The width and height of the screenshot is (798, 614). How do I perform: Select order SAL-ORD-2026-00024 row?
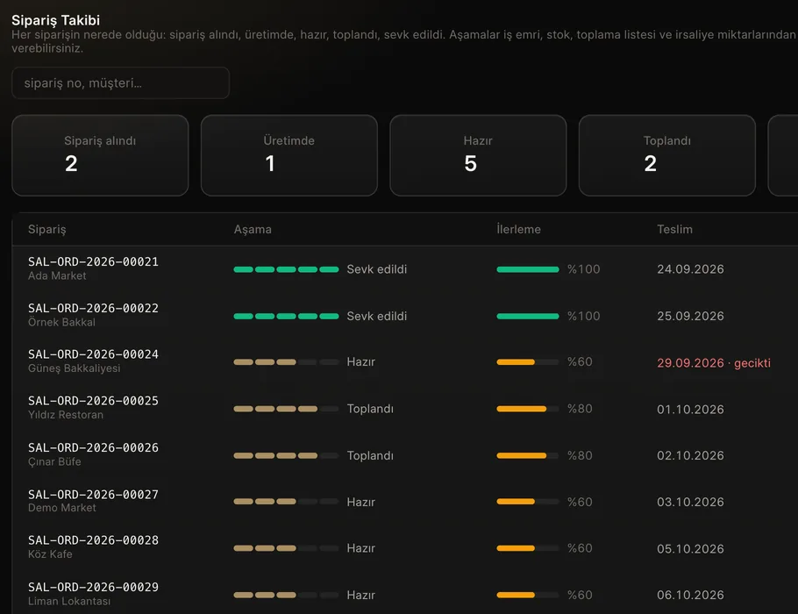tap(404, 361)
